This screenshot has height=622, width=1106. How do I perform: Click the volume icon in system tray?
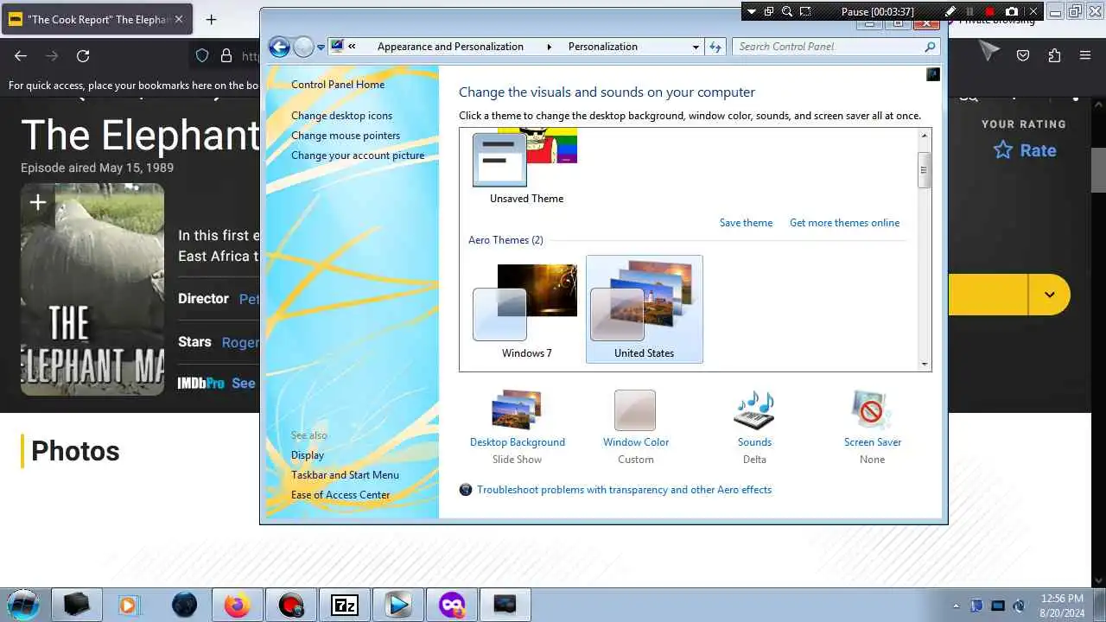1020,606
